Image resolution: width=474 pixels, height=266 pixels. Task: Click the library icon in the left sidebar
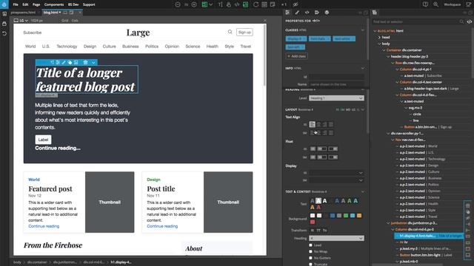pos(4,24)
